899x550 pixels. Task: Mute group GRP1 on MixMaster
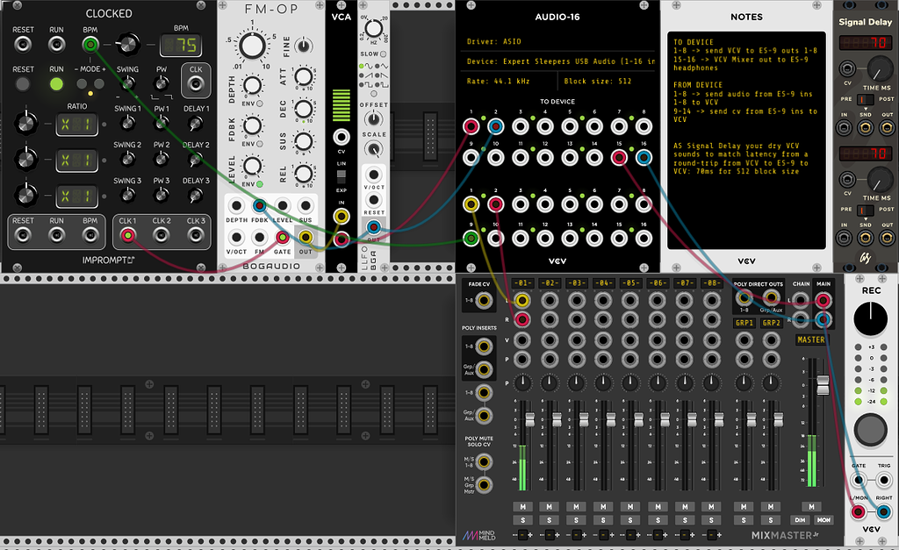(x=744, y=506)
